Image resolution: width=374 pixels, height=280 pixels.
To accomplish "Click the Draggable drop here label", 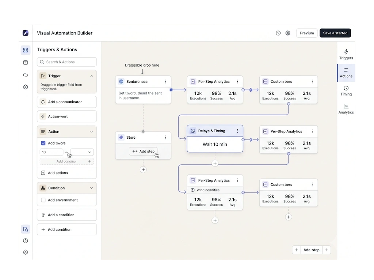I will coord(142,65).
